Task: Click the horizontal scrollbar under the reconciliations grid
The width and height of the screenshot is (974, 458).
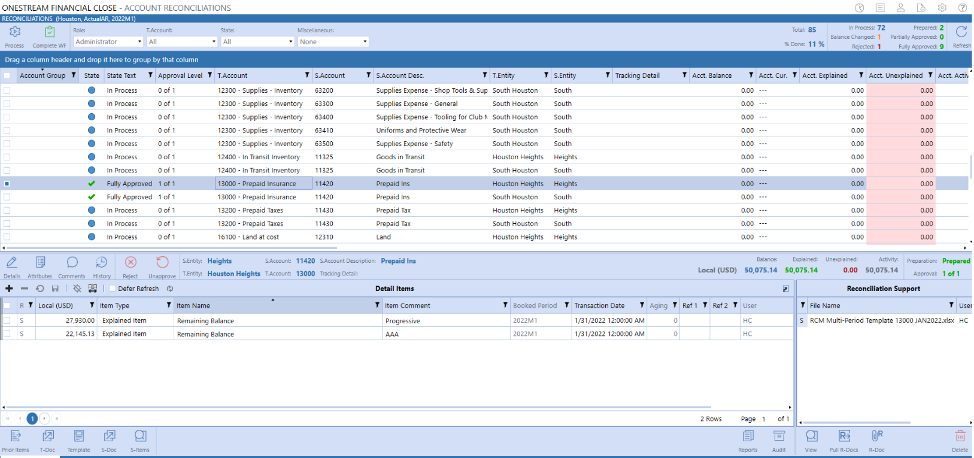Action: pyautogui.click(x=172, y=247)
